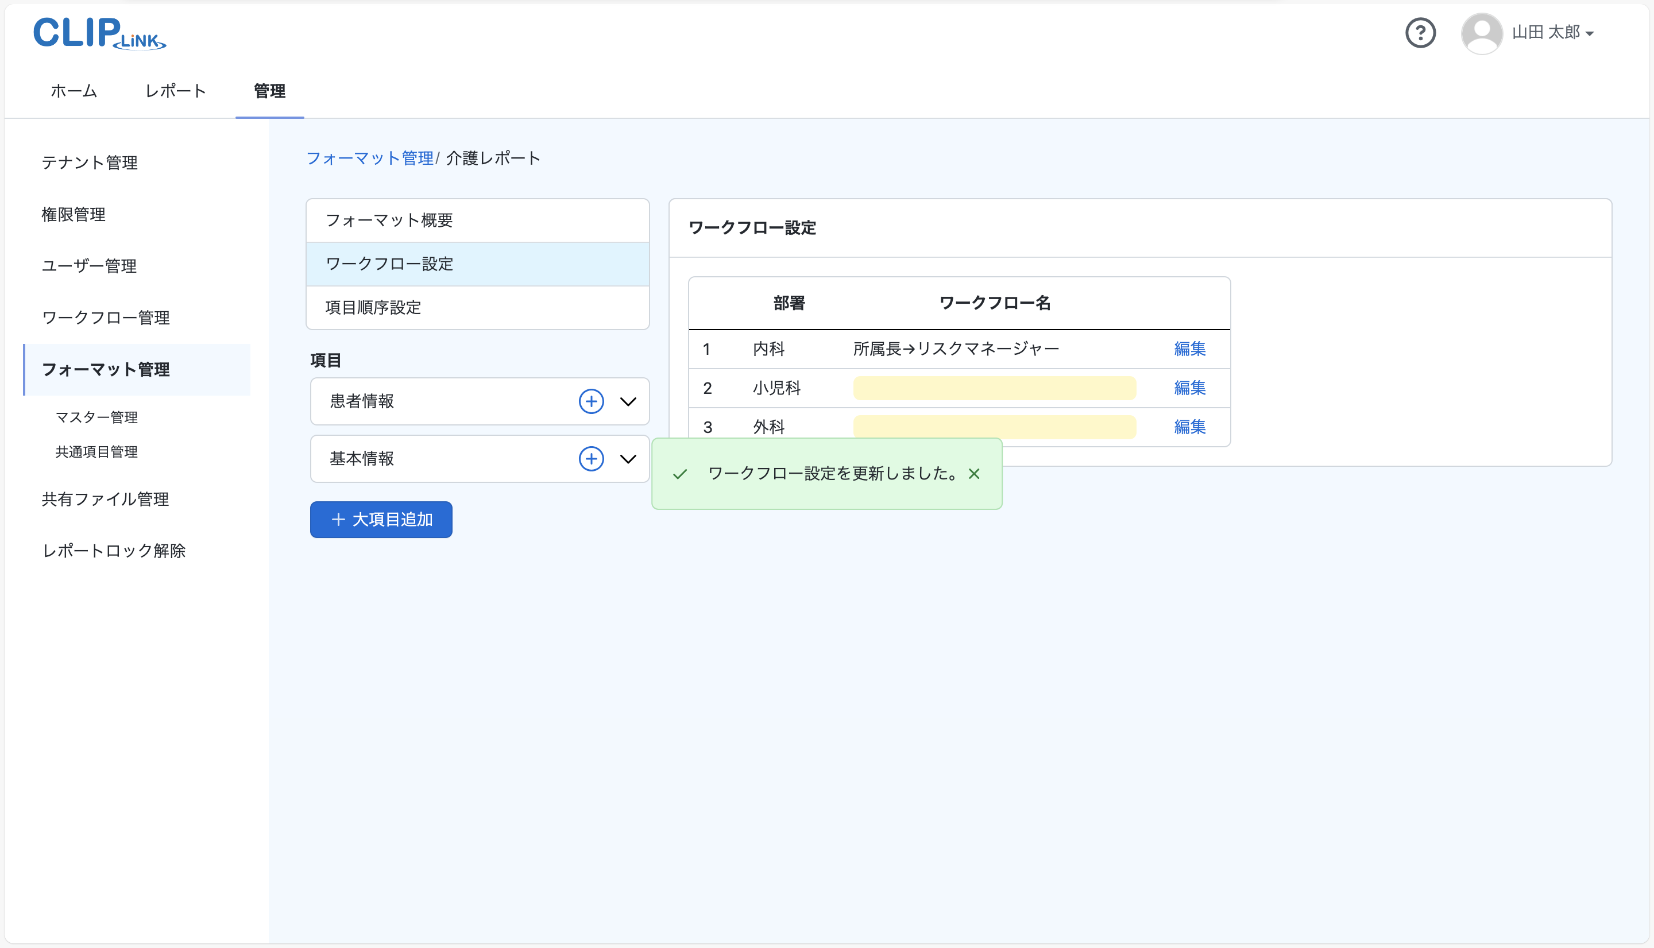The width and height of the screenshot is (1654, 948).
Task: Click 編集 link for 外科 row
Action: [1189, 427]
